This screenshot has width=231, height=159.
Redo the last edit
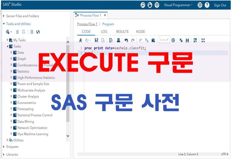click(133, 40)
